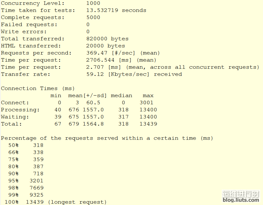Select the Connect row max value 3001
This screenshot has height=205, width=263.
point(146,103)
